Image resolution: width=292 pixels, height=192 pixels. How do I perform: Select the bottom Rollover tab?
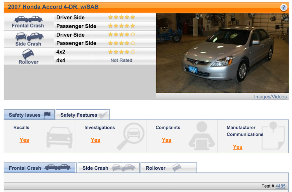pos(169,168)
